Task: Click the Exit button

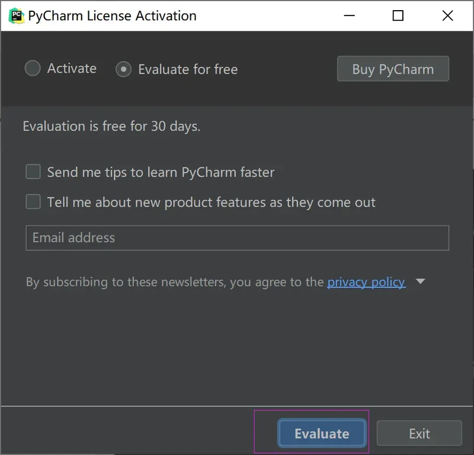Action: coord(419,434)
